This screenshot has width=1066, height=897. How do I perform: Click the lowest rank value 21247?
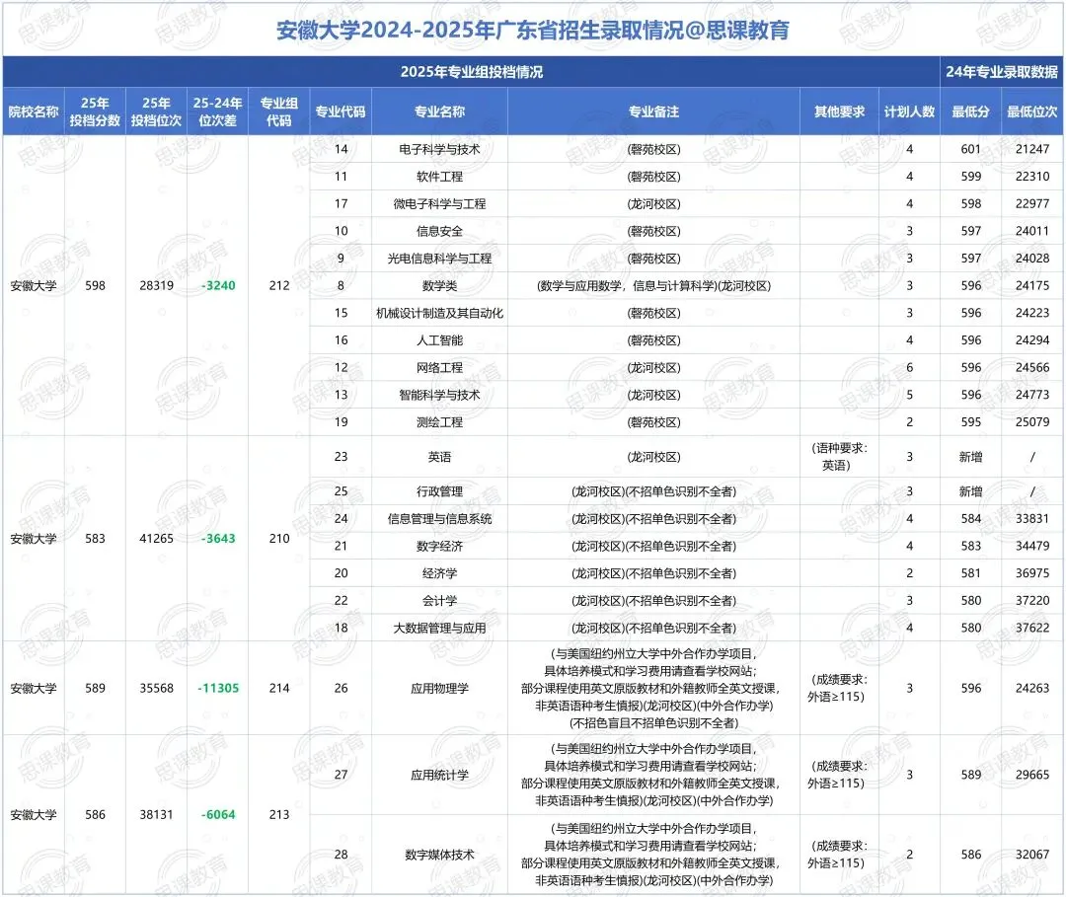click(x=1032, y=149)
